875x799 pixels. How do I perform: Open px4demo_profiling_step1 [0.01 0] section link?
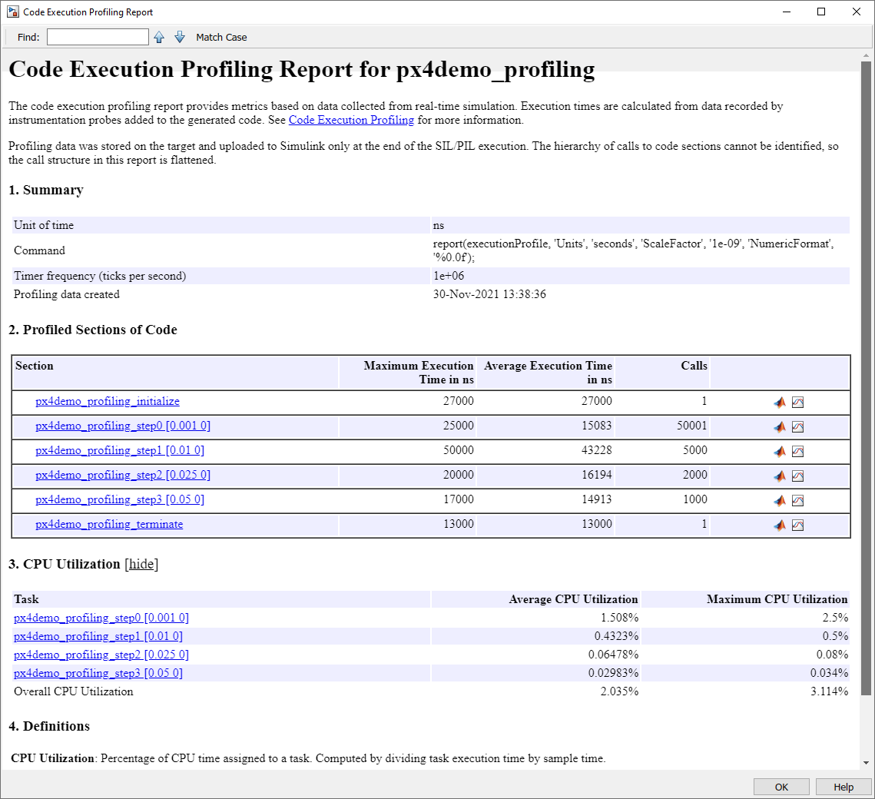[119, 450]
